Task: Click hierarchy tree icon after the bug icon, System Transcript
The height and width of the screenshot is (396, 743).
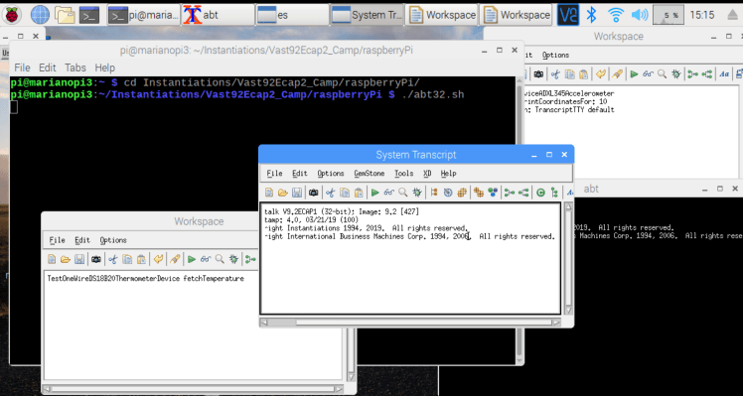Action: coord(433,193)
